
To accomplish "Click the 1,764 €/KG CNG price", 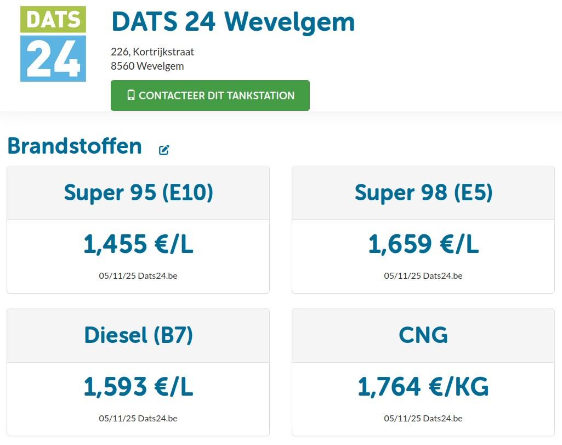I will pos(423,386).
